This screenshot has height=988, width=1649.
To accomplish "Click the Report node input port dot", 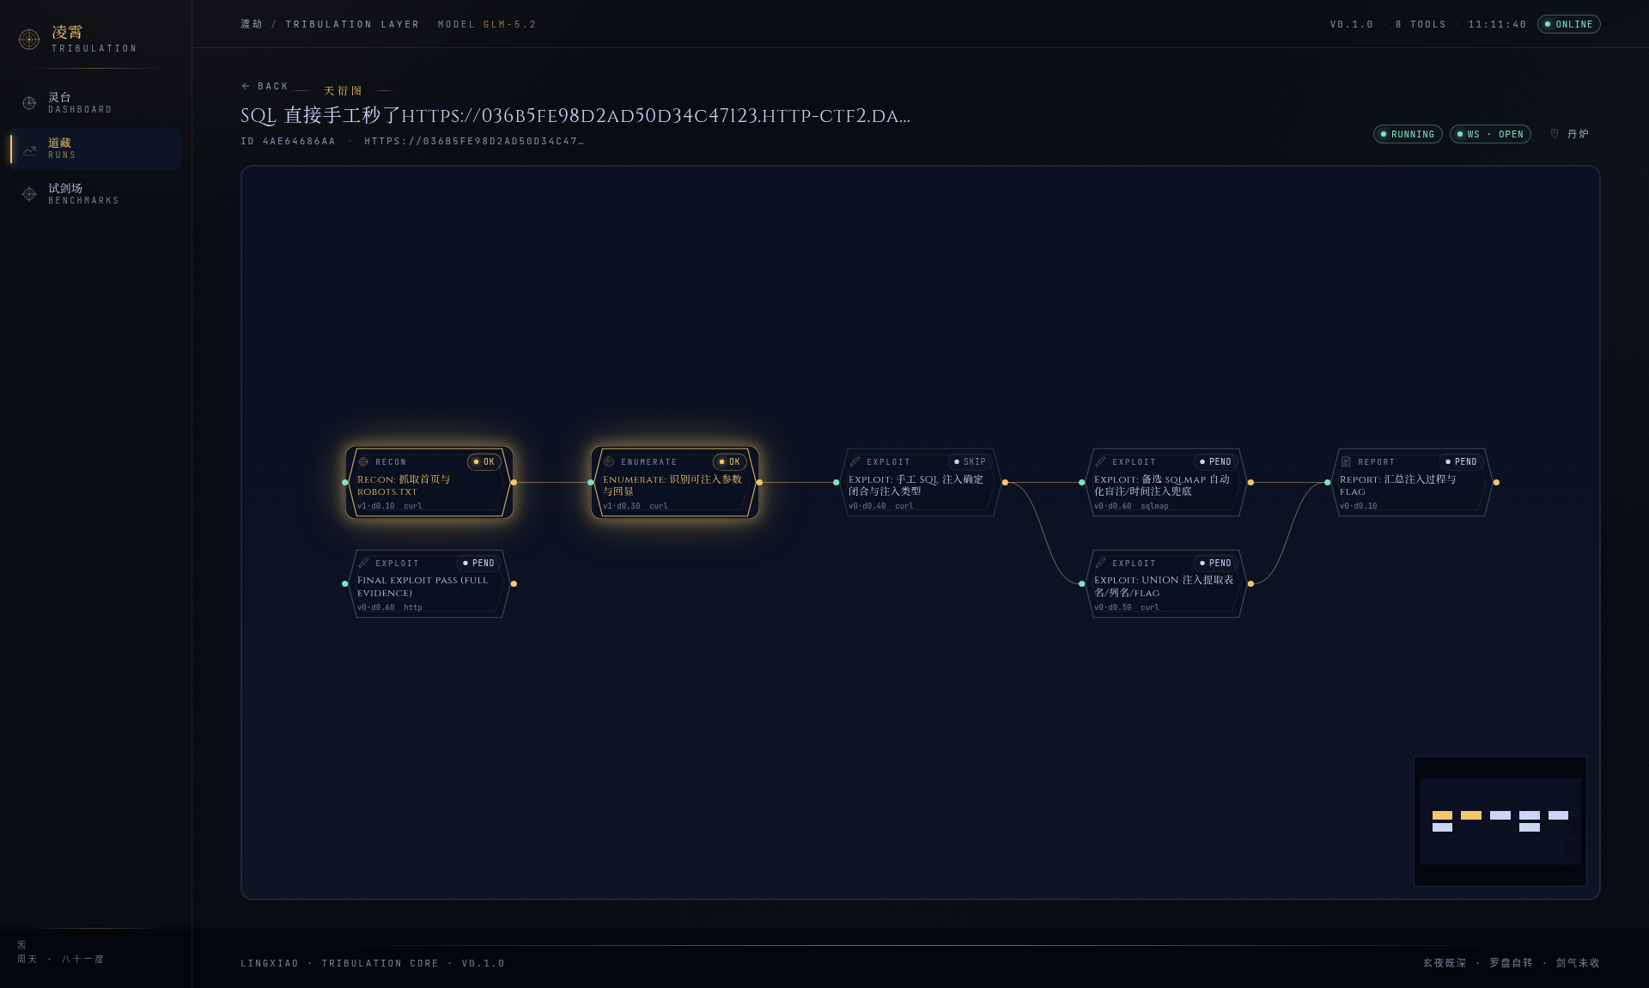I will [x=1328, y=483].
